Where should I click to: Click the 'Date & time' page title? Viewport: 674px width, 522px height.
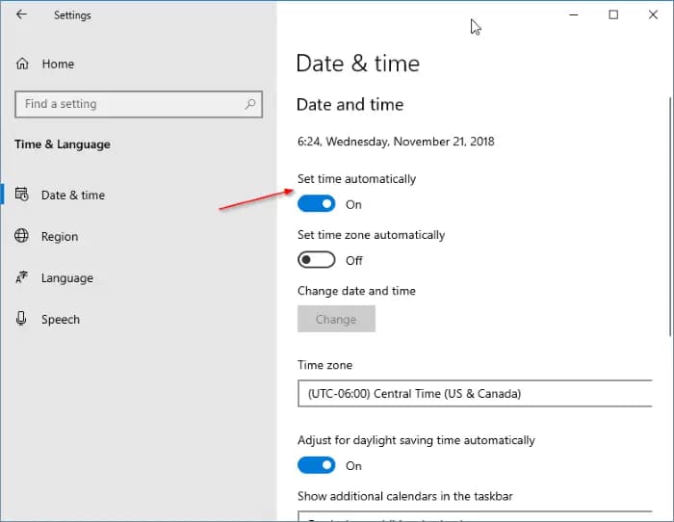(x=358, y=64)
